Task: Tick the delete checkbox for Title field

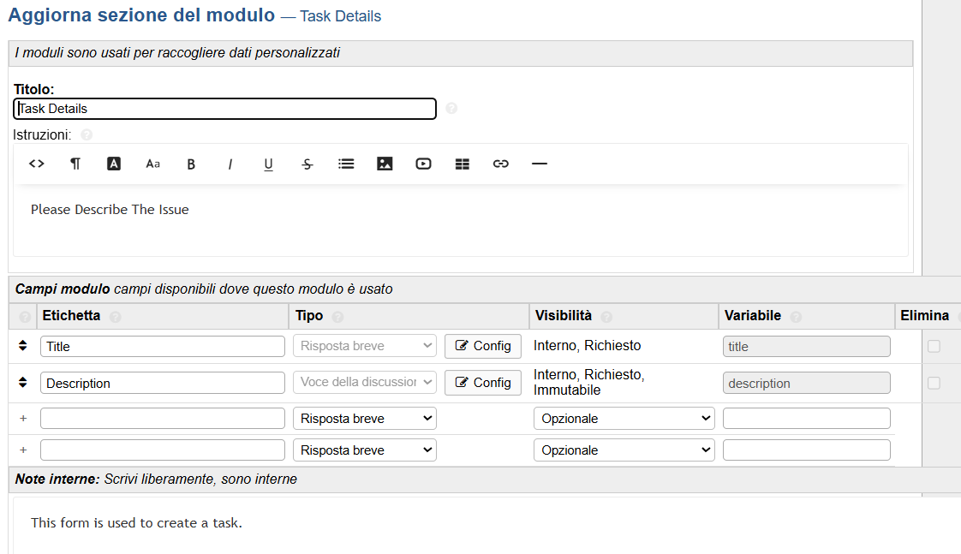Action: (x=934, y=346)
